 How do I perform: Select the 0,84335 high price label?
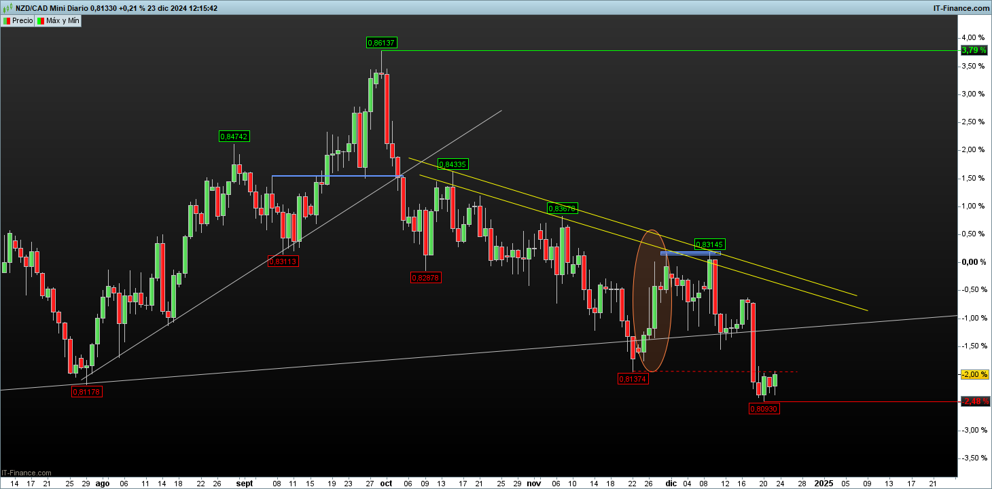(453, 164)
